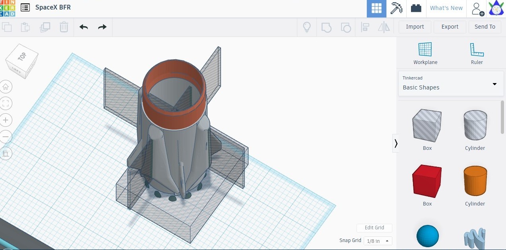Click the Home view button
Image resolution: width=506 pixels, height=250 pixels.
click(6, 87)
